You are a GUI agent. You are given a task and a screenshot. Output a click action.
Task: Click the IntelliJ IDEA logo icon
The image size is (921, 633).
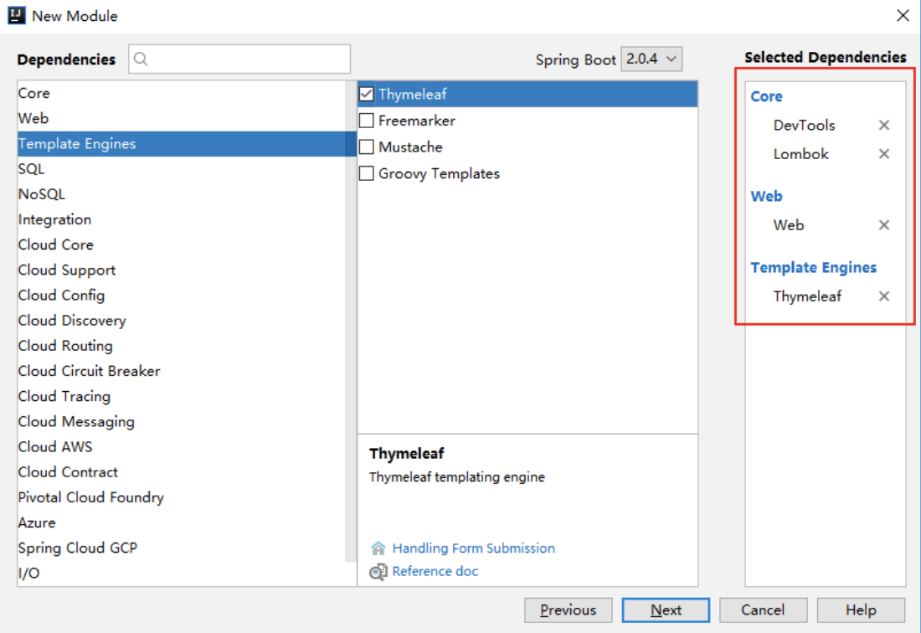point(17,15)
